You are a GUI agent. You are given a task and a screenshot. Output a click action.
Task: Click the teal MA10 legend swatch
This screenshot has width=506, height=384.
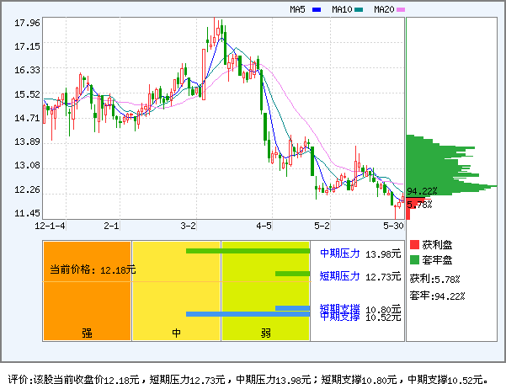[359, 10]
